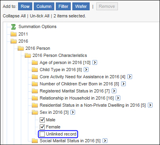This screenshot has height=145, width=160.
Task: Click arrow next to Social Marital Status in 2016 [5]
Action: [x=105, y=141]
